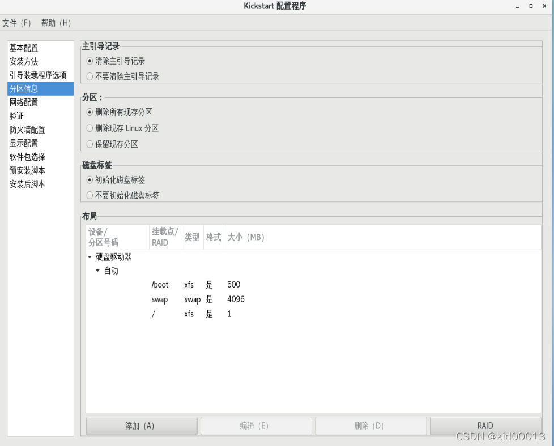The width and height of the screenshot is (554, 446).
Task: Open 防火墙配置 section
Action: (x=40, y=130)
